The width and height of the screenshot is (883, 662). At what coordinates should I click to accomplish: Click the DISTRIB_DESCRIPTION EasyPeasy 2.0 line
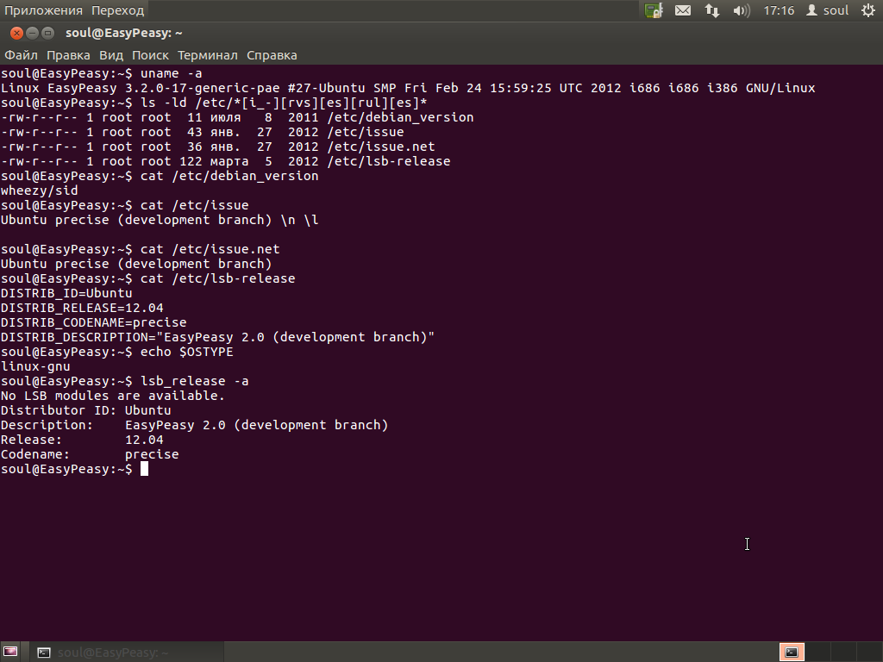[x=217, y=337]
